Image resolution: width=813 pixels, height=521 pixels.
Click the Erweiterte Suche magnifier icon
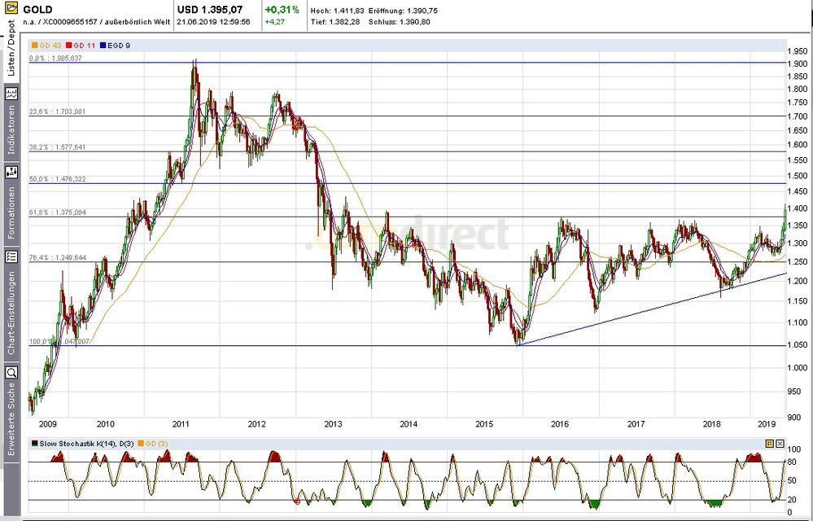11,372
